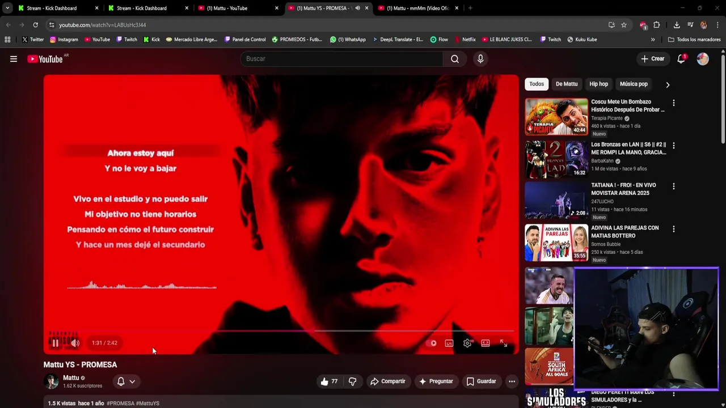Screen dimensions: 726x408
Task: Open the Chrome downloads icon
Action: point(677,25)
